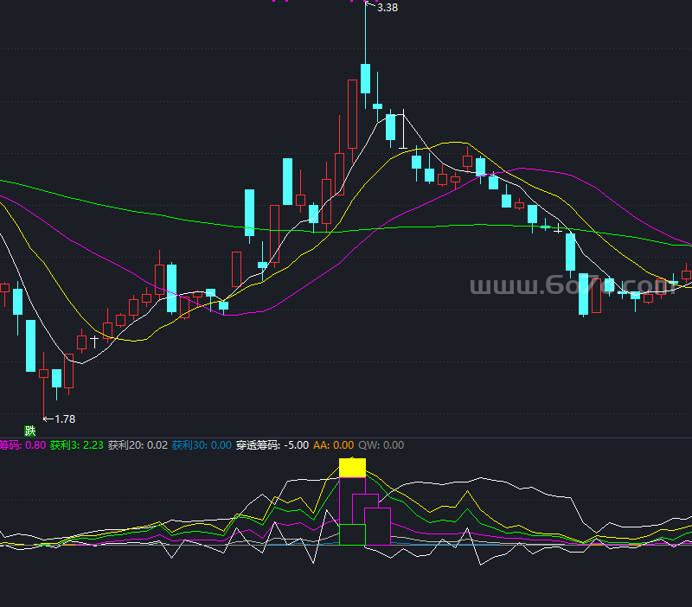Select the 穿透筹码: -5.00 indicator value
The height and width of the screenshot is (607, 692).
(x=272, y=445)
